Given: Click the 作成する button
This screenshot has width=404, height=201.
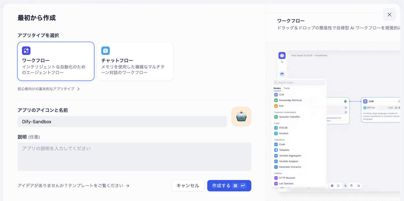Looking at the screenshot, I should pos(229,186).
